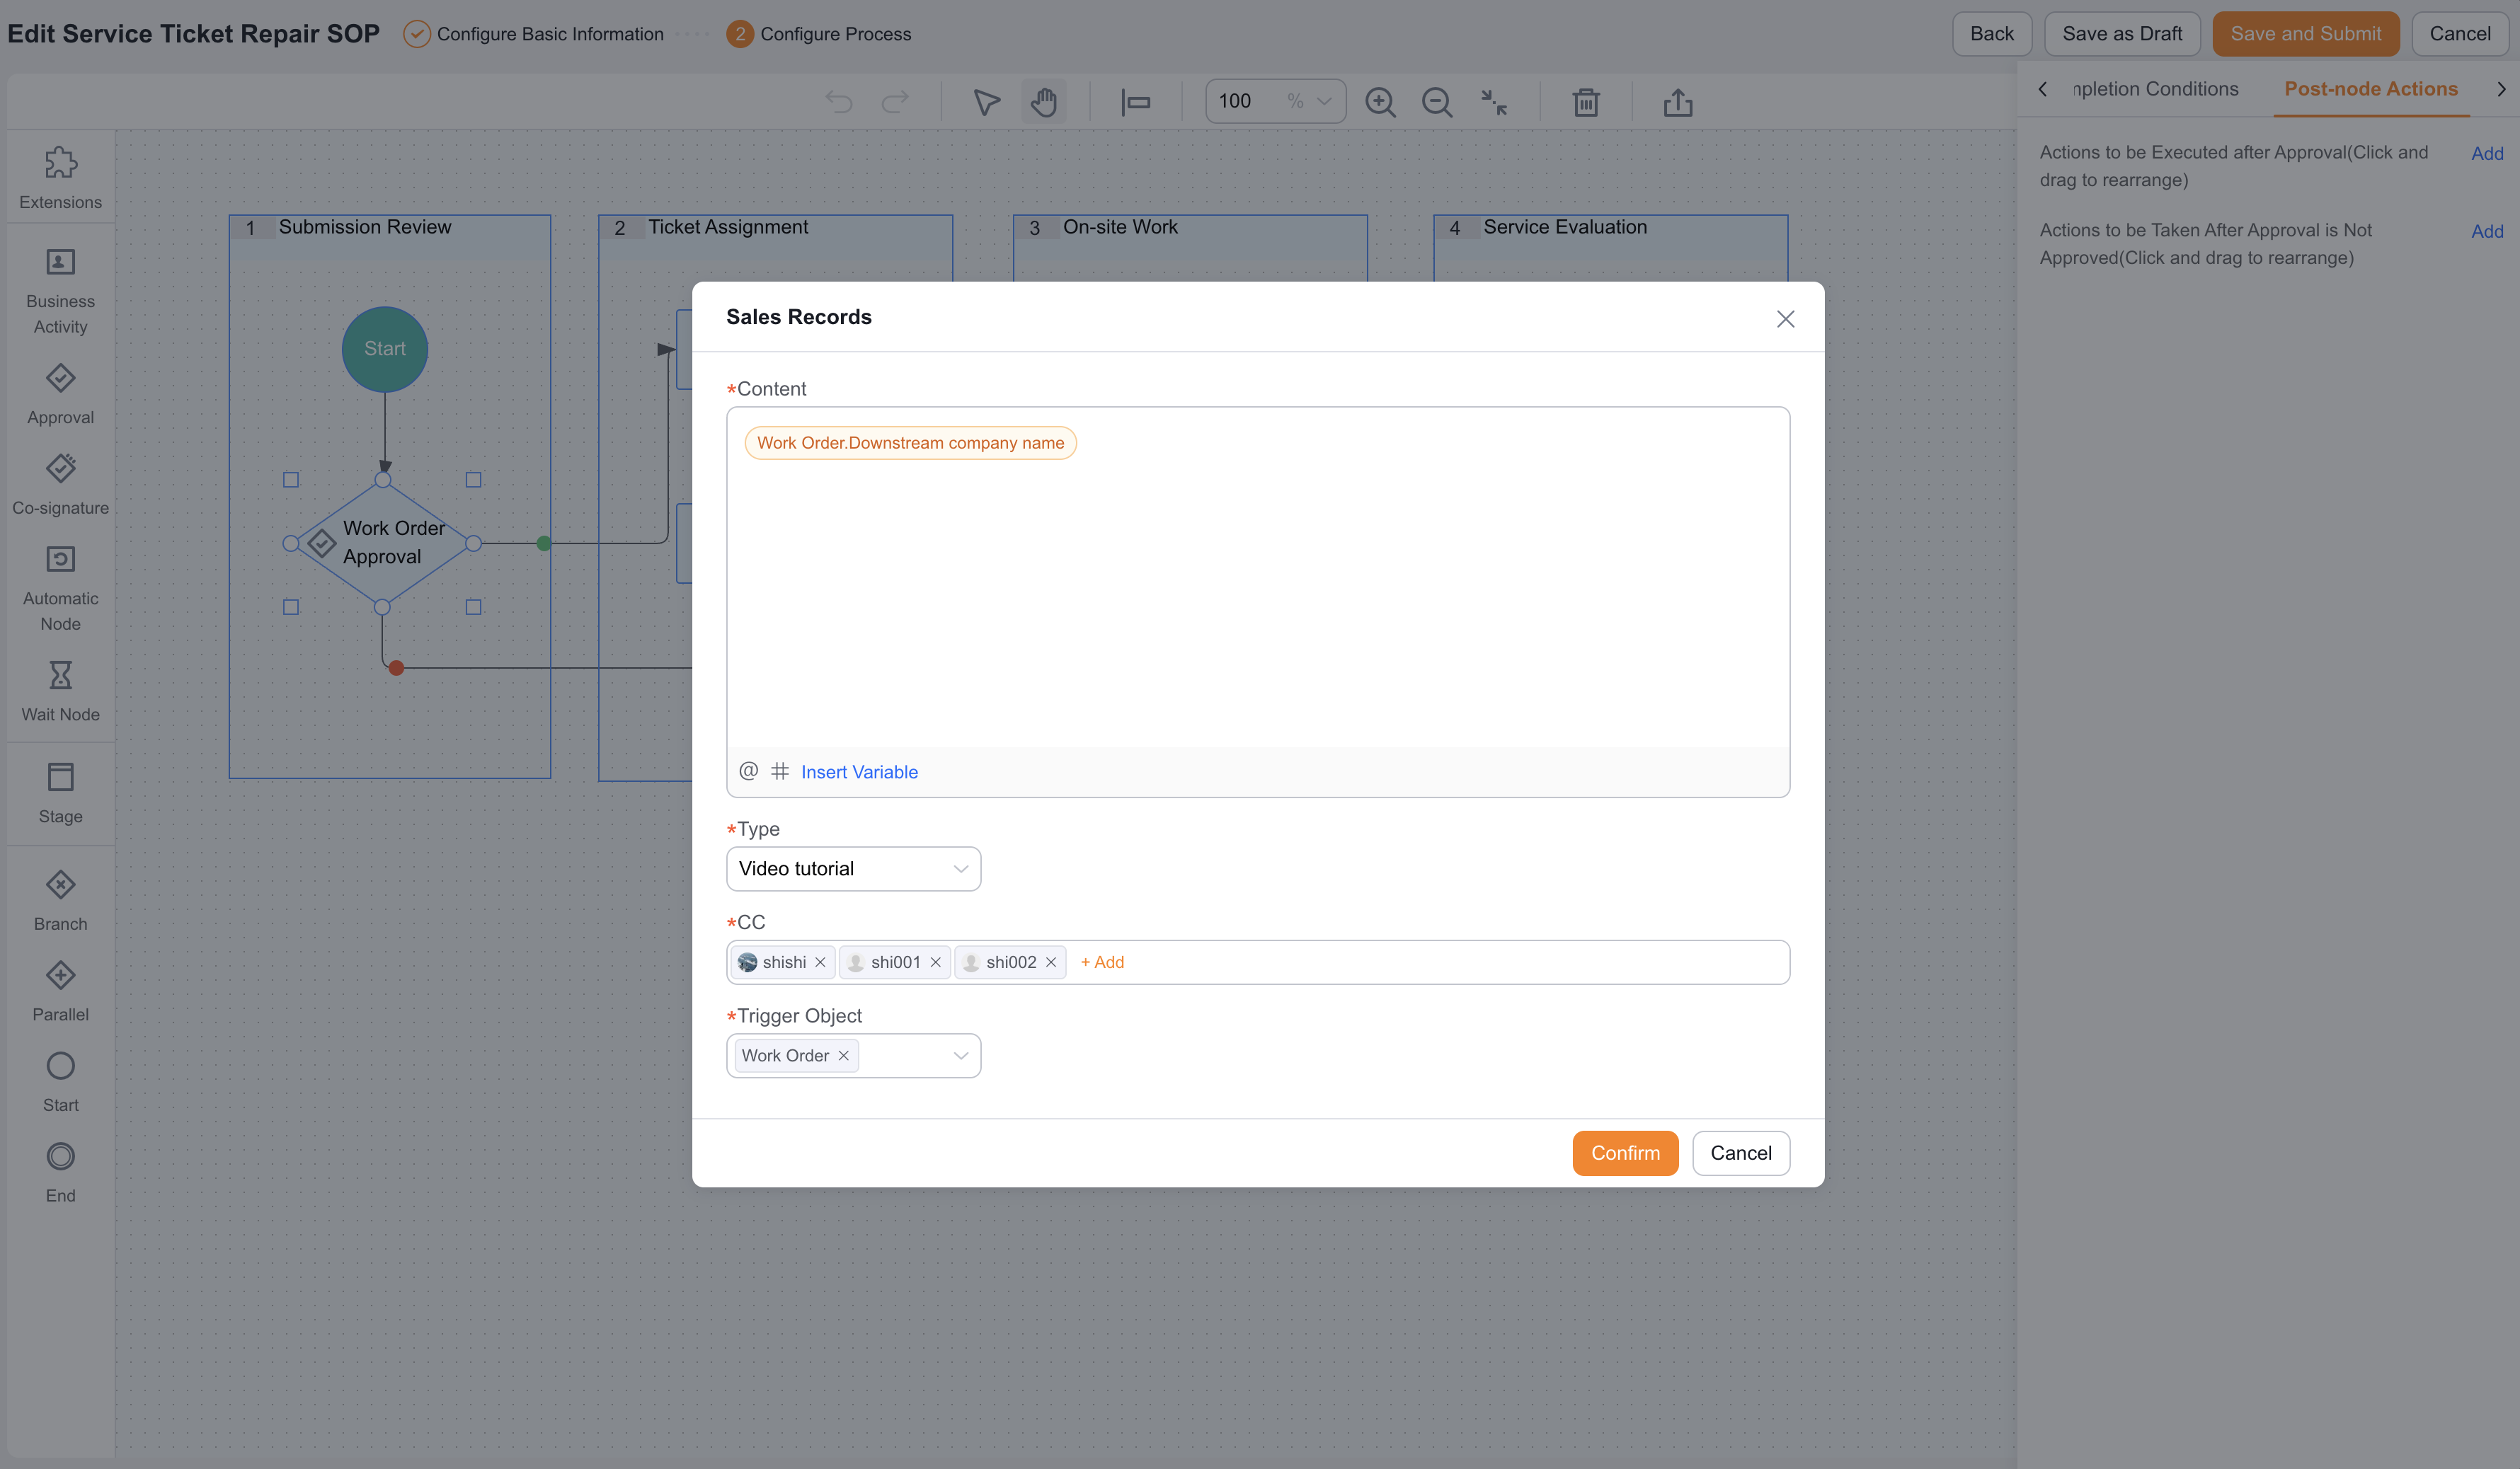Click the redo arrow in the toolbar
This screenshot has width=2520, height=1469.
pos(895,102)
